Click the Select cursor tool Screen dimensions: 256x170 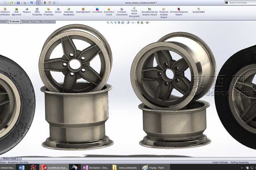38,3
